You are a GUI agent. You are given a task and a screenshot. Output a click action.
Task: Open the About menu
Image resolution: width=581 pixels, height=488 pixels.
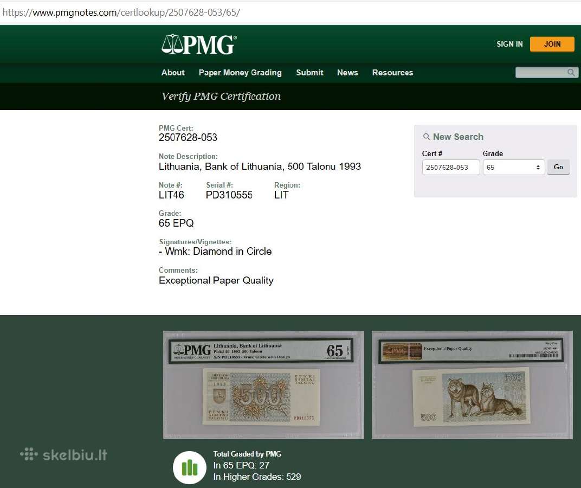(173, 73)
